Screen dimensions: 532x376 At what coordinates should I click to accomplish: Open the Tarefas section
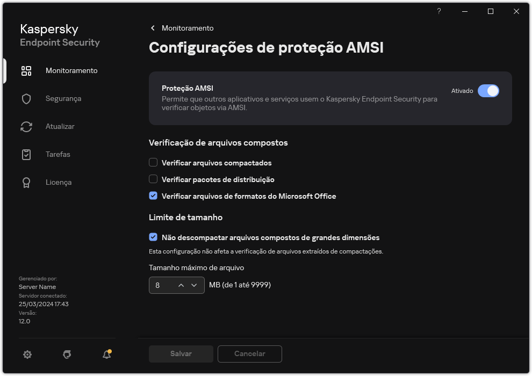point(26,154)
